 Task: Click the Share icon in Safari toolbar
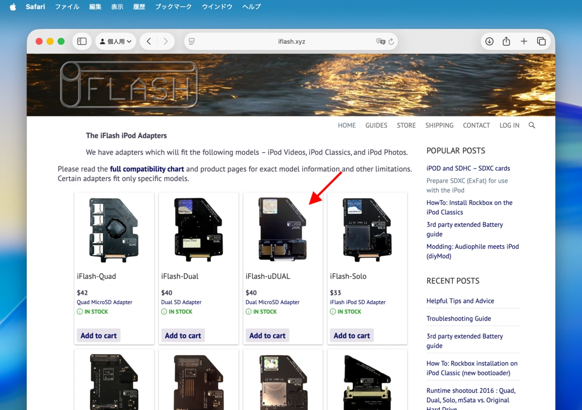[507, 41]
